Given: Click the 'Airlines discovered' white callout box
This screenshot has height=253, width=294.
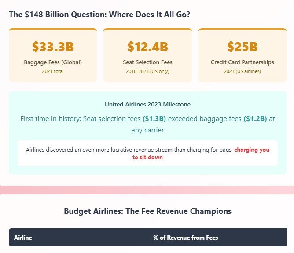Looking at the screenshot, I should click(x=88, y=153).
